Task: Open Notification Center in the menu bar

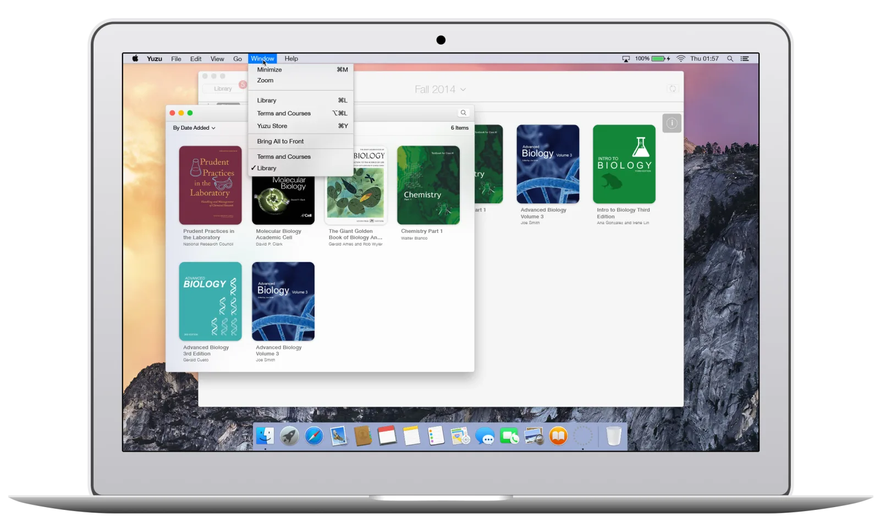Action: pos(745,59)
